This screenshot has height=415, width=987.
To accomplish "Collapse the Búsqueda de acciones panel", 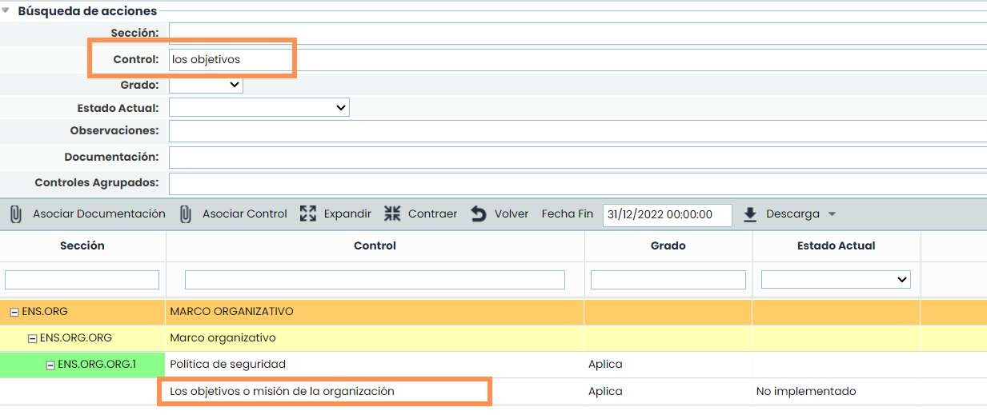I will (6, 11).
